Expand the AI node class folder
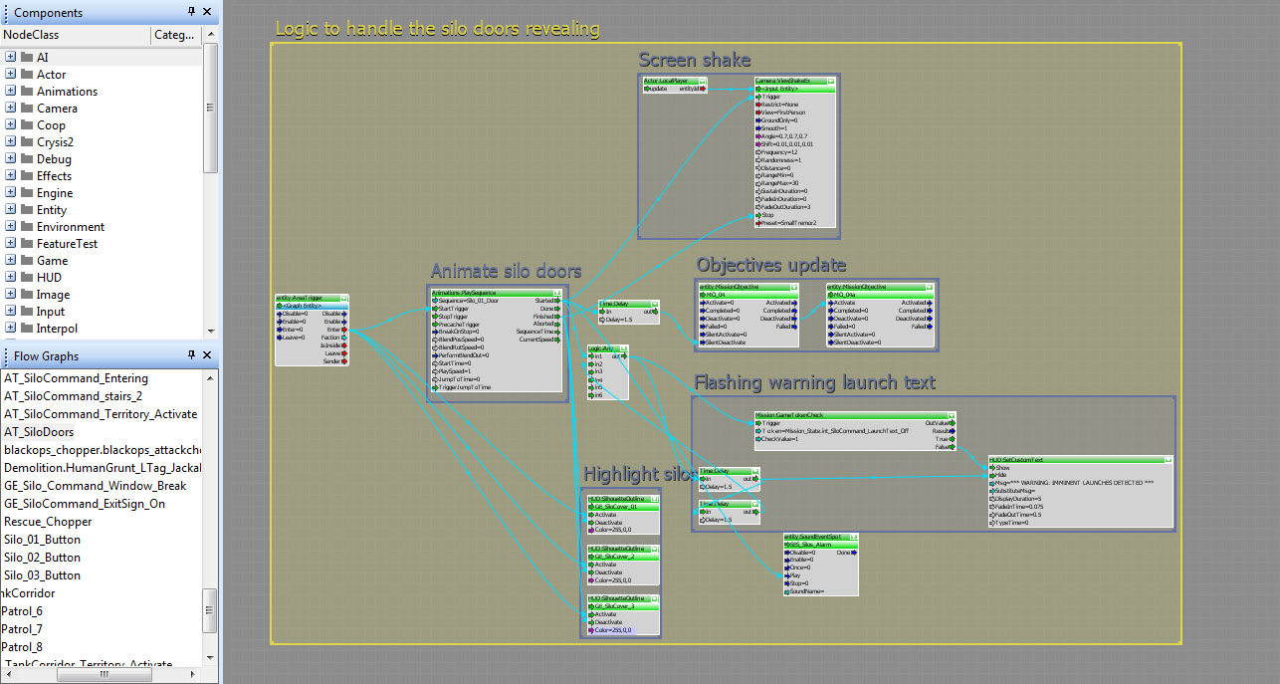 coord(10,57)
